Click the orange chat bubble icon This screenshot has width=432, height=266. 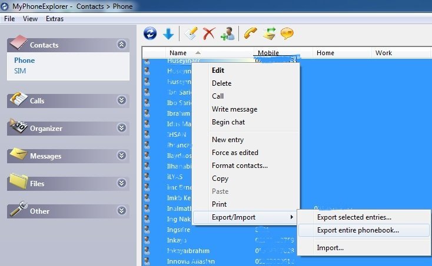coord(287,33)
